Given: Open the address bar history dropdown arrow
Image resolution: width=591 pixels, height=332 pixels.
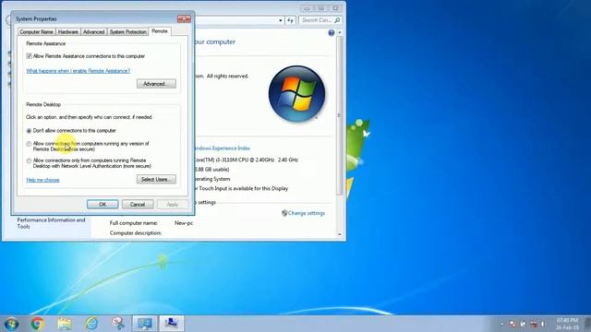Looking at the screenshot, I should [281, 20].
